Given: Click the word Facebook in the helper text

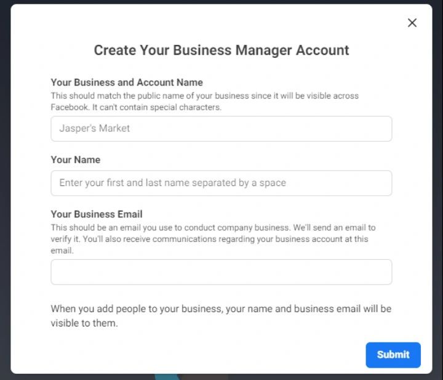Looking at the screenshot, I should pos(69,107).
